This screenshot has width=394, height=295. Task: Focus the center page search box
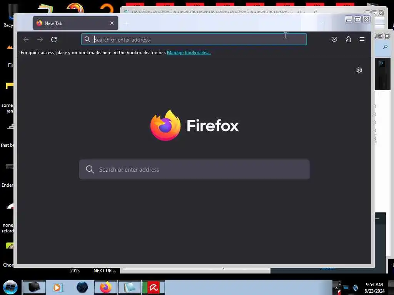194,169
